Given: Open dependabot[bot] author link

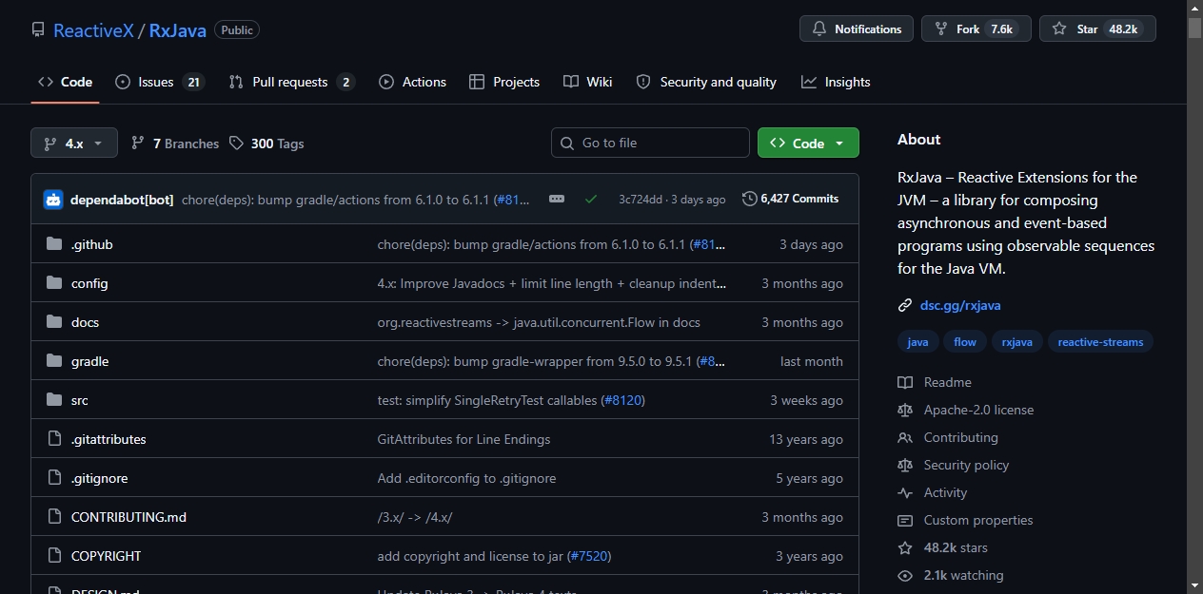Looking at the screenshot, I should click(x=122, y=200).
